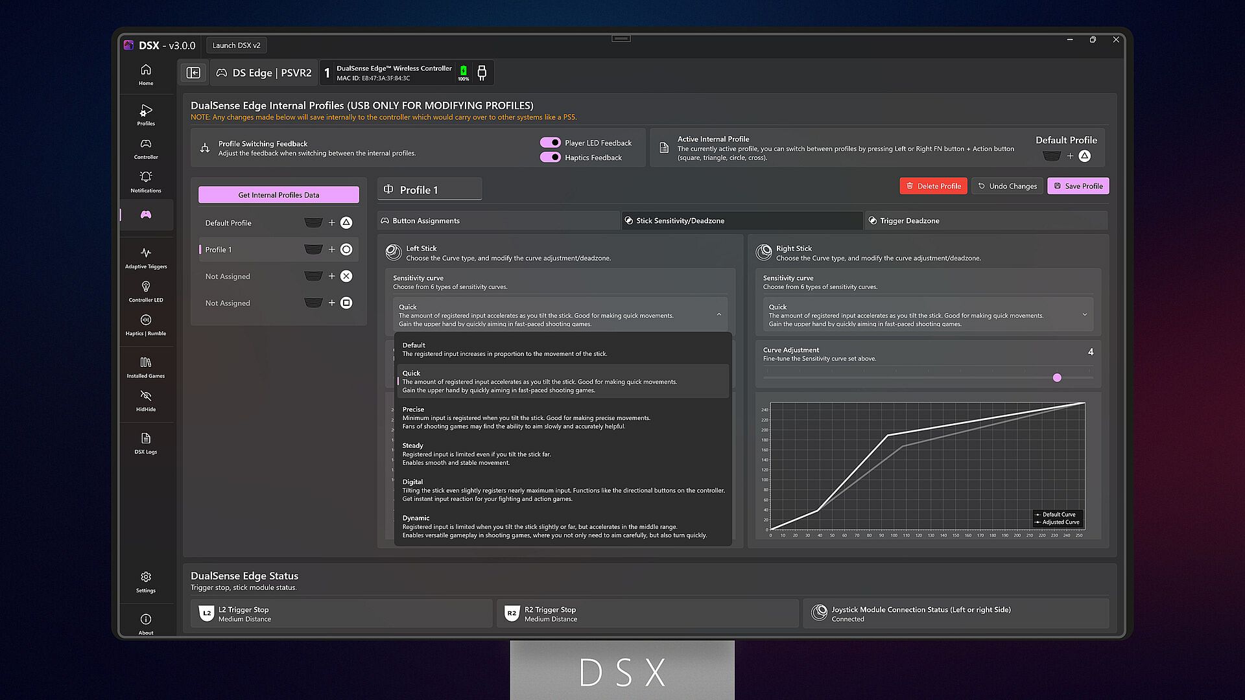Open Installed Games library icon
The image size is (1245, 700).
pos(146,367)
